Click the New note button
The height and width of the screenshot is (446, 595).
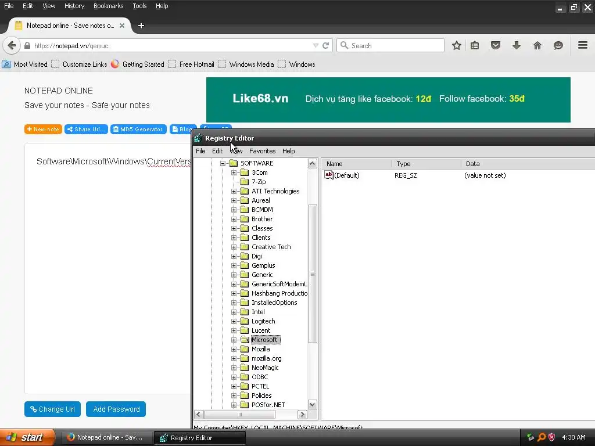pos(43,130)
